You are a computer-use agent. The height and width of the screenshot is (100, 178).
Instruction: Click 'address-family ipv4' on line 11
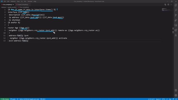coord(19,36)
